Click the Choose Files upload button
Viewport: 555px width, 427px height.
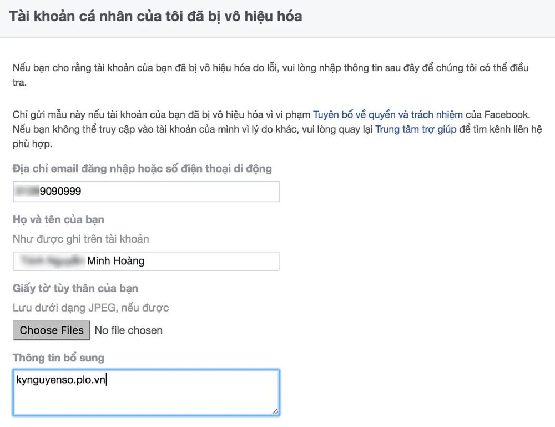pyautogui.click(x=51, y=330)
